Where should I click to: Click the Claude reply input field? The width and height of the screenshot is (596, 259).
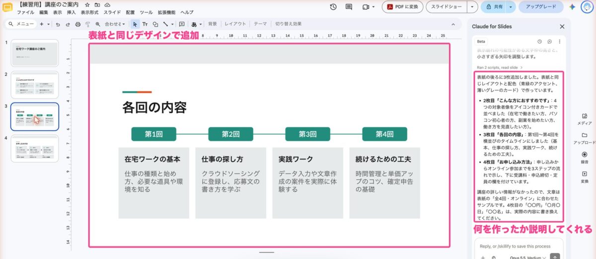(518, 246)
